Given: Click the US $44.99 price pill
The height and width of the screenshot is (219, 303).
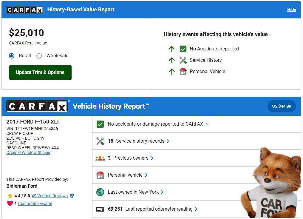Looking at the screenshot, I should (x=281, y=106).
